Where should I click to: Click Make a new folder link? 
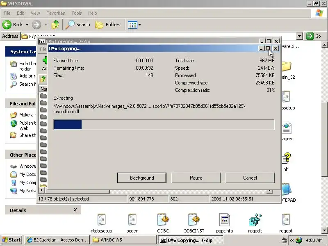point(23,115)
